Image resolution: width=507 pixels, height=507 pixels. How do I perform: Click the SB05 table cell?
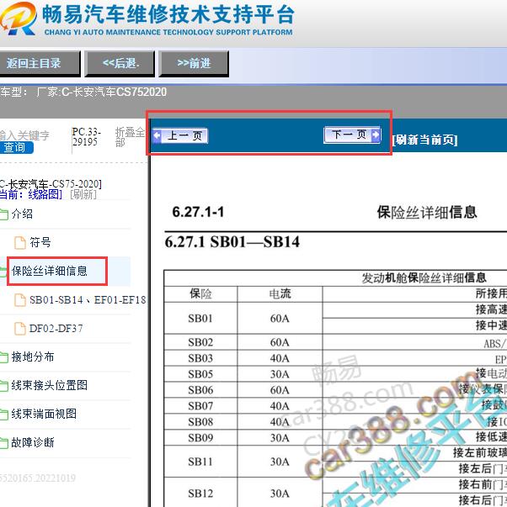[200, 374]
